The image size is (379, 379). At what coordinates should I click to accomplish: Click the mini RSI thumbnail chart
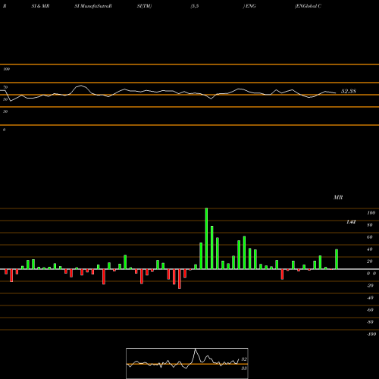(187, 363)
